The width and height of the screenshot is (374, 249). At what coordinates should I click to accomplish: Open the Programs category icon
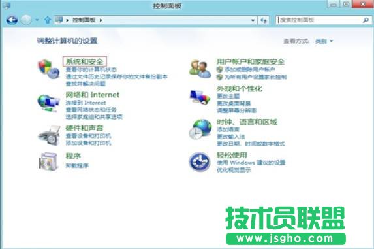tap(49, 161)
